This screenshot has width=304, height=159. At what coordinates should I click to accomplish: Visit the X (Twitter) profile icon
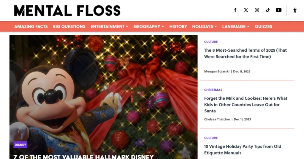[x=246, y=10]
